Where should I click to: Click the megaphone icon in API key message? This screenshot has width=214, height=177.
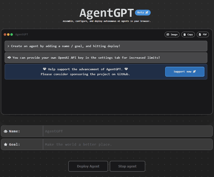(x=9, y=57)
